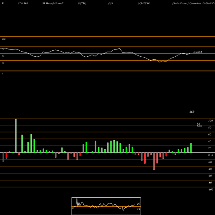The height and width of the screenshot is (215, 215).
Task: Click the 50 level label on RSI axis
Action: [3, 56]
